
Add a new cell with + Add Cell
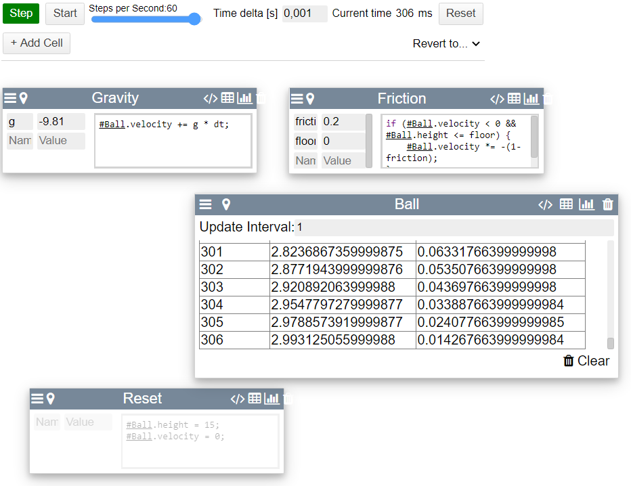(x=37, y=43)
